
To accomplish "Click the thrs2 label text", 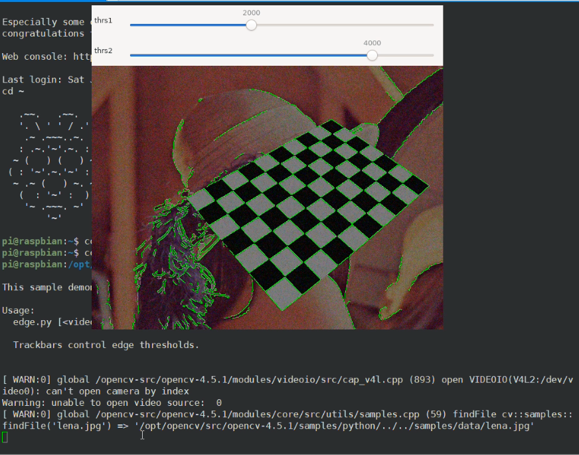I will (x=103, y=50).
